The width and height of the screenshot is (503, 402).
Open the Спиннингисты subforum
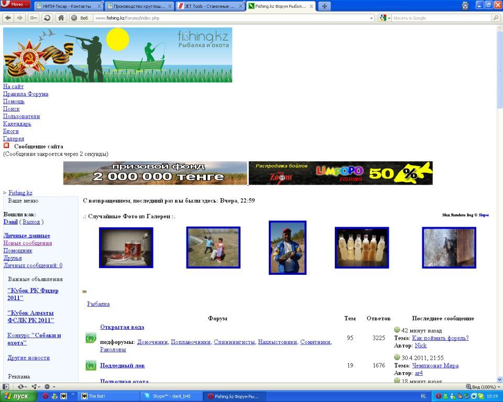[234, 342]
